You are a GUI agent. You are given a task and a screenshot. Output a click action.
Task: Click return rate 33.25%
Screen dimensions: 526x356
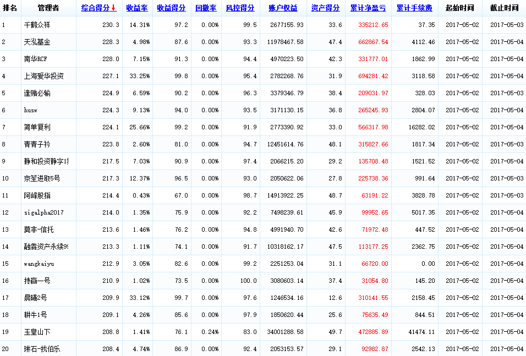tap(140, 76)
